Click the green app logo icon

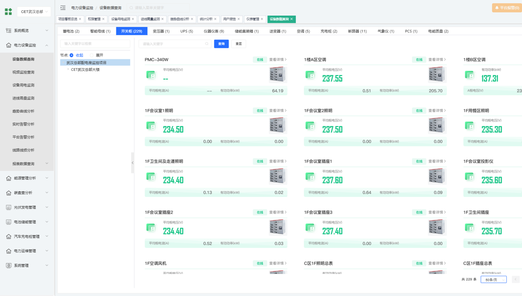click(8, 11)
